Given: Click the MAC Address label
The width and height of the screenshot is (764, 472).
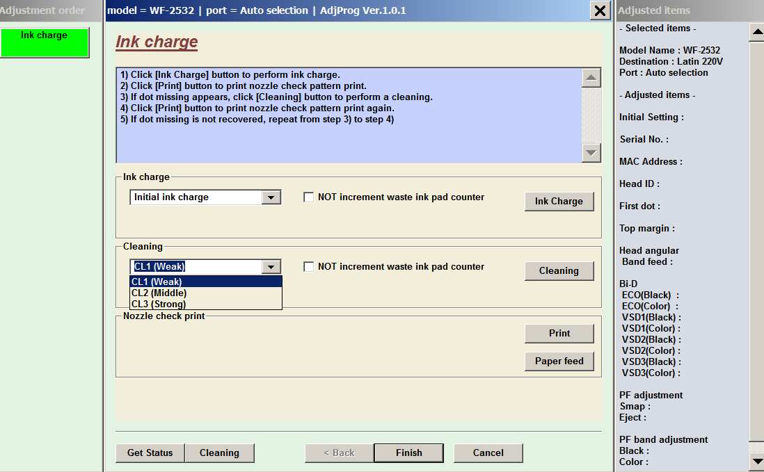Looking at the screenshot, I should [651, 161].
